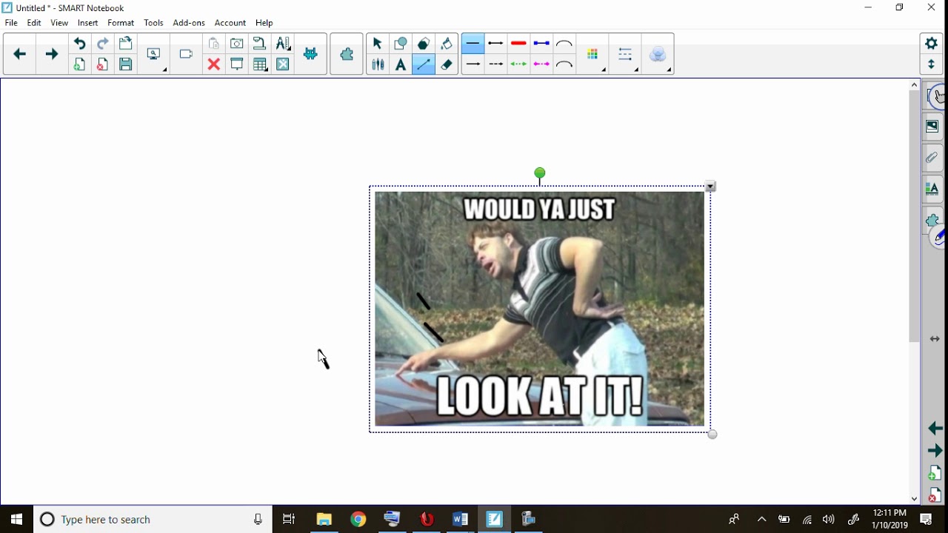Viewport: 948px width, 533px height.
Task: Select the Fill paint bucket tool
Action: (447, 44)
